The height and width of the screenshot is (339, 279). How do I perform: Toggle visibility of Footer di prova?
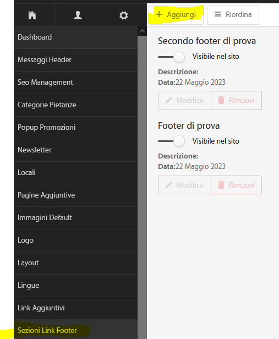(171, 141)
